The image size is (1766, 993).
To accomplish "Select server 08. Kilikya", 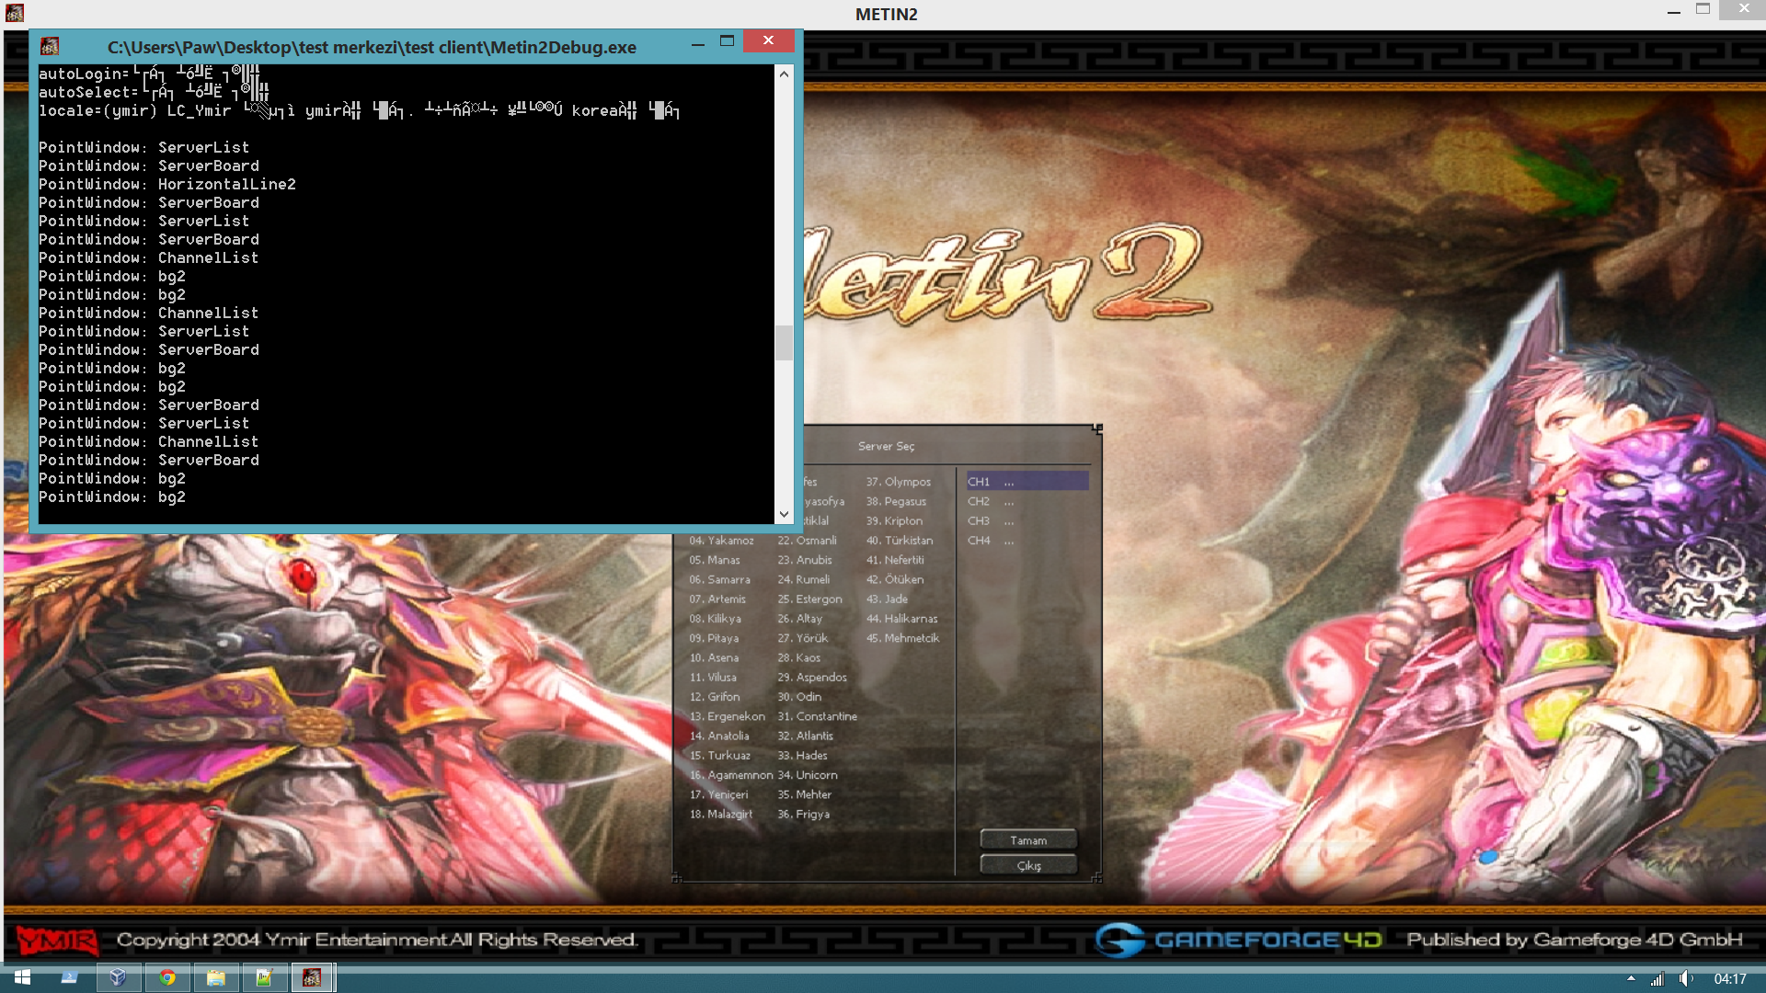I will [x=715, y=618].
